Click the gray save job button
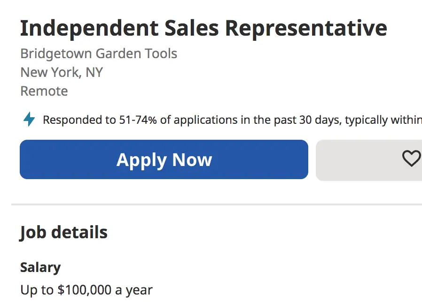 coord(369,160)
